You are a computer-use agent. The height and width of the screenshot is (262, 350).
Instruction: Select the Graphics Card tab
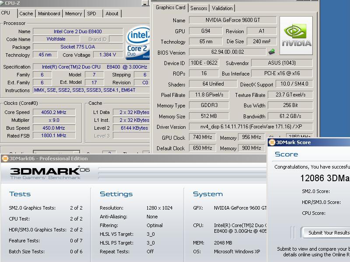(x=171, y=7)
